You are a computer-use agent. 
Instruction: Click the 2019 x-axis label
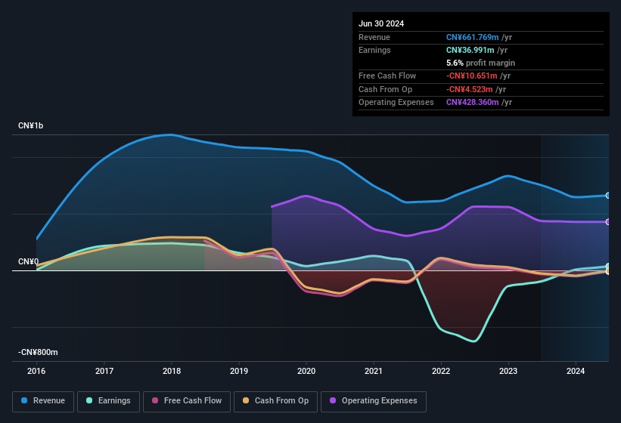point(239,371)
